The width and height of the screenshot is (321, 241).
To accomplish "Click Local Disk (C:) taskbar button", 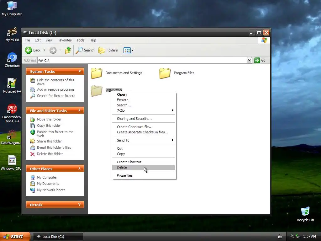I will (58, 237).
